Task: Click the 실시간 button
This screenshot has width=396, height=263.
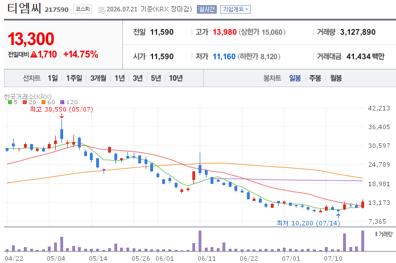Action: [x=207, y=9]
